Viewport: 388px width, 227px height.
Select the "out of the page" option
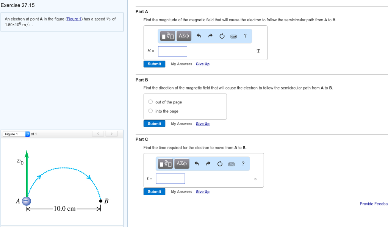click(x=150, y=102)
